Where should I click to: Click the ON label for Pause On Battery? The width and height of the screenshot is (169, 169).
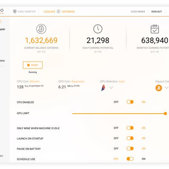(x=144, y=149)
